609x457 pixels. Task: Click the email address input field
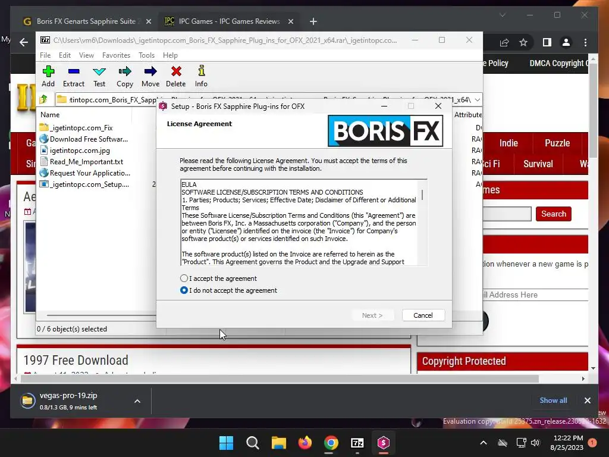535,295
